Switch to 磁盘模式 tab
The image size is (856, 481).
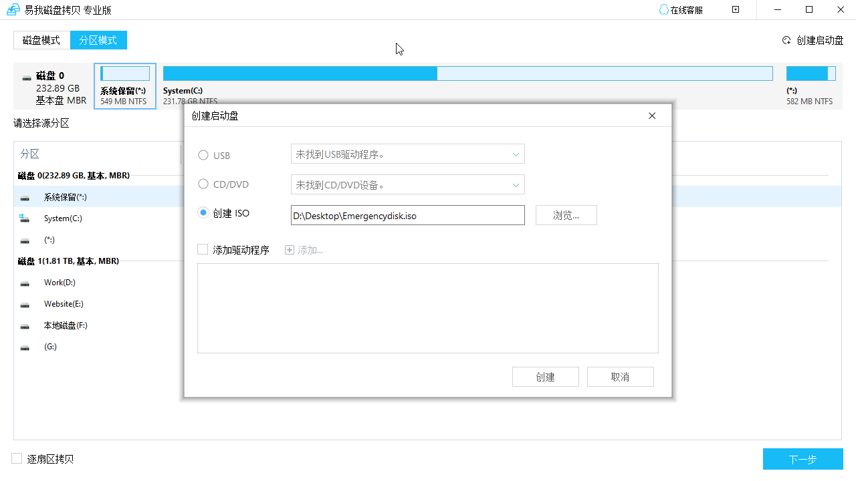[41, 40]
